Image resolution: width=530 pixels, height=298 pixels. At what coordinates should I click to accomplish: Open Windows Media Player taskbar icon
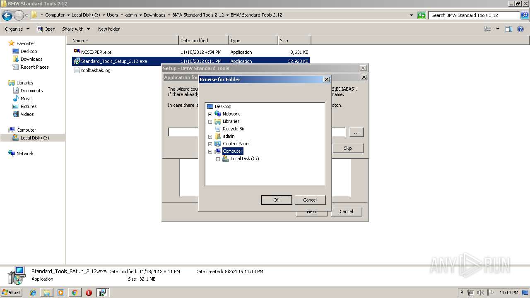pyautogui.click(x=61, y=293)
